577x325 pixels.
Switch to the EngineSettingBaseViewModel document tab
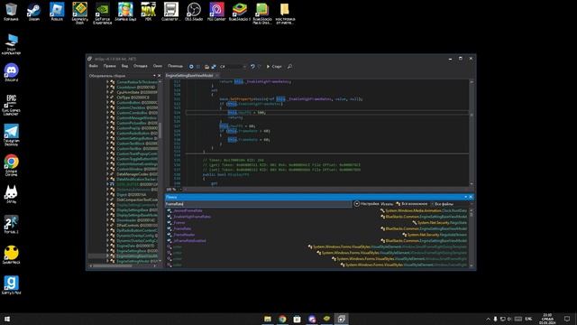click(189, 75)
